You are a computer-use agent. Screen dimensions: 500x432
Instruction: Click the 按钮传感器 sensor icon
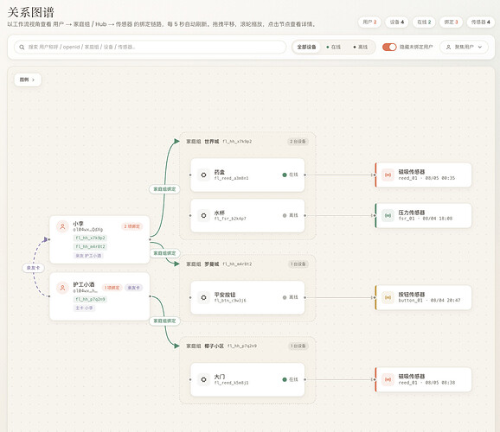tap(388, 297)
